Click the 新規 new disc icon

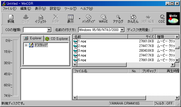click(x=11, y=19)
